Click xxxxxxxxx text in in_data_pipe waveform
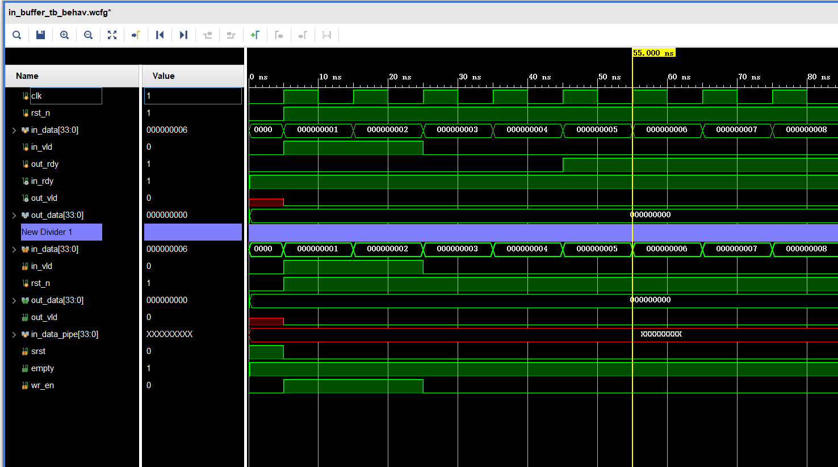Screen dimensions: 838x467 click(661, 334)
